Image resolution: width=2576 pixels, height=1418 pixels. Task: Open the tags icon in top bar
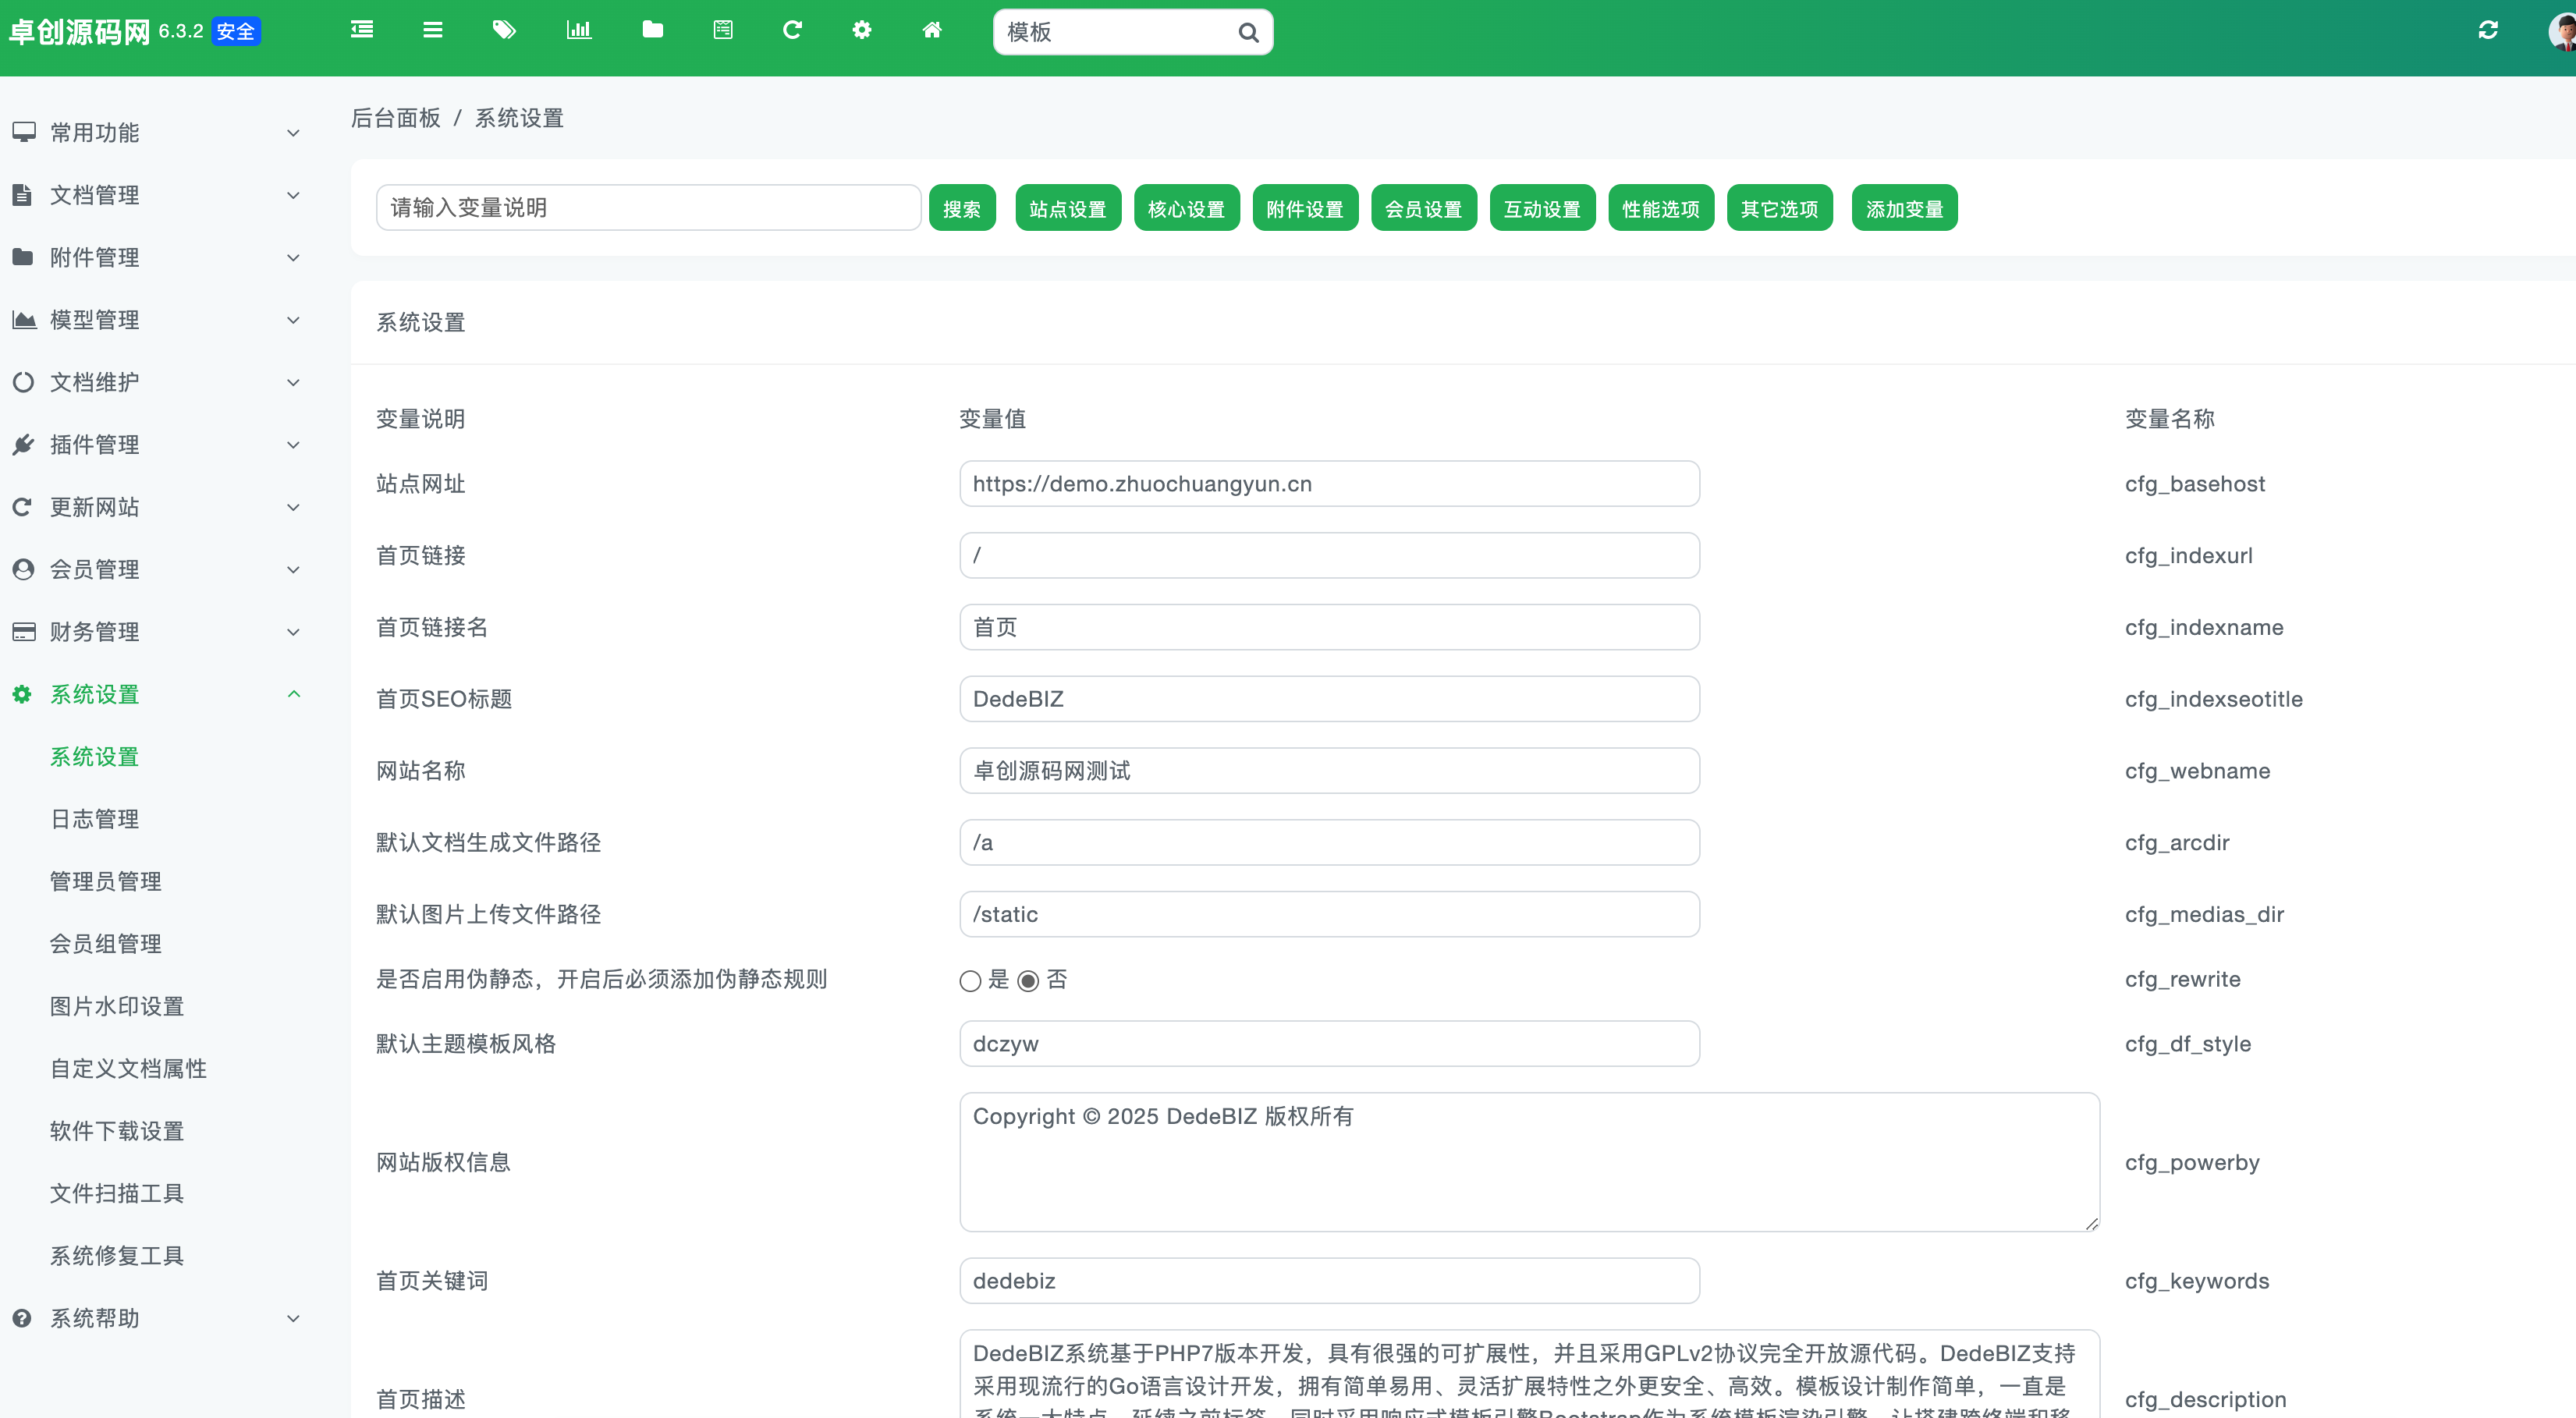[x=504, y=30]
